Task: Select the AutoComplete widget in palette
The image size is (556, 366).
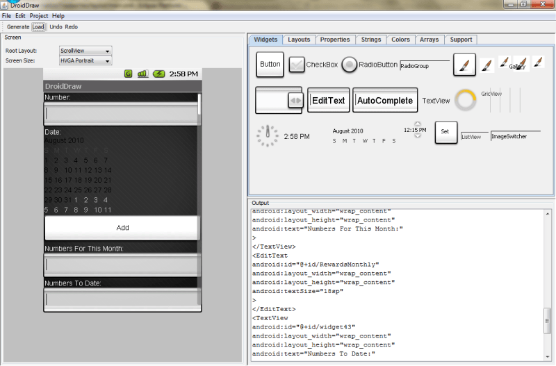Action: 385,100
